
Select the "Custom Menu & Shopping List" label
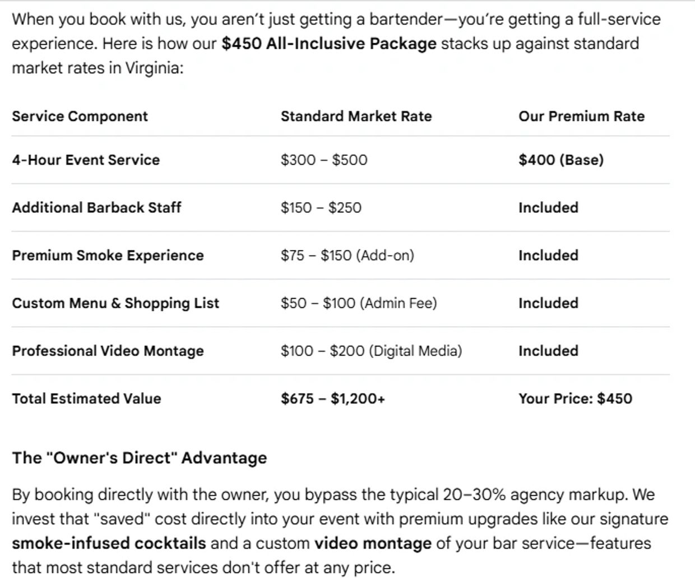[x=115, y=303]
